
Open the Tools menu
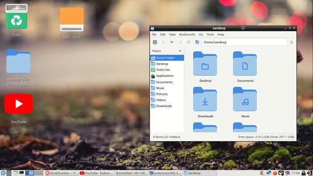pyautogui.click(x=210, y=34)
